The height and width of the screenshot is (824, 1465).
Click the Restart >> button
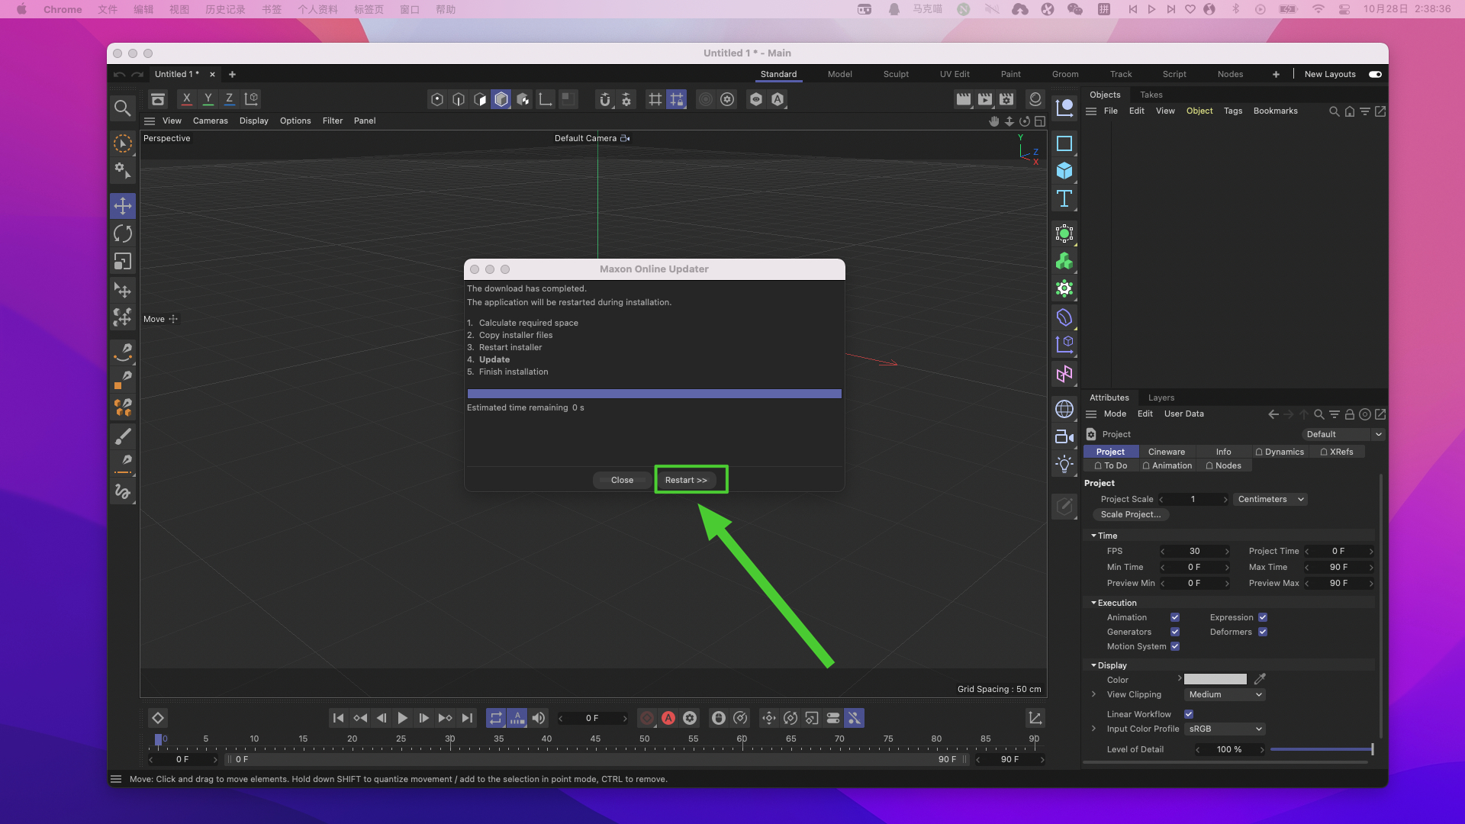[686, 480]
